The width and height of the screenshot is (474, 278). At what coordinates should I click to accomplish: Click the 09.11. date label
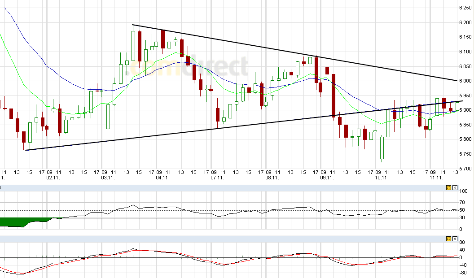[326, 177]
